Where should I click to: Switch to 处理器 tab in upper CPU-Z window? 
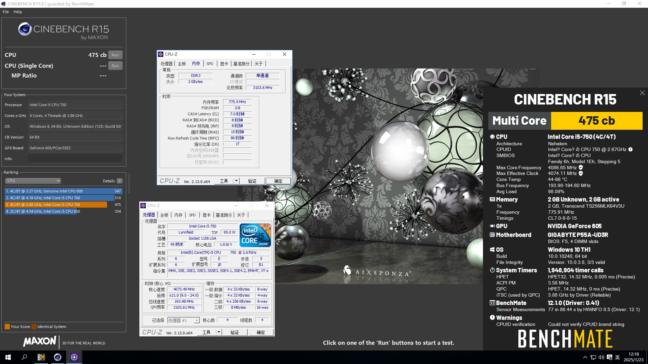tap(166, 64)
